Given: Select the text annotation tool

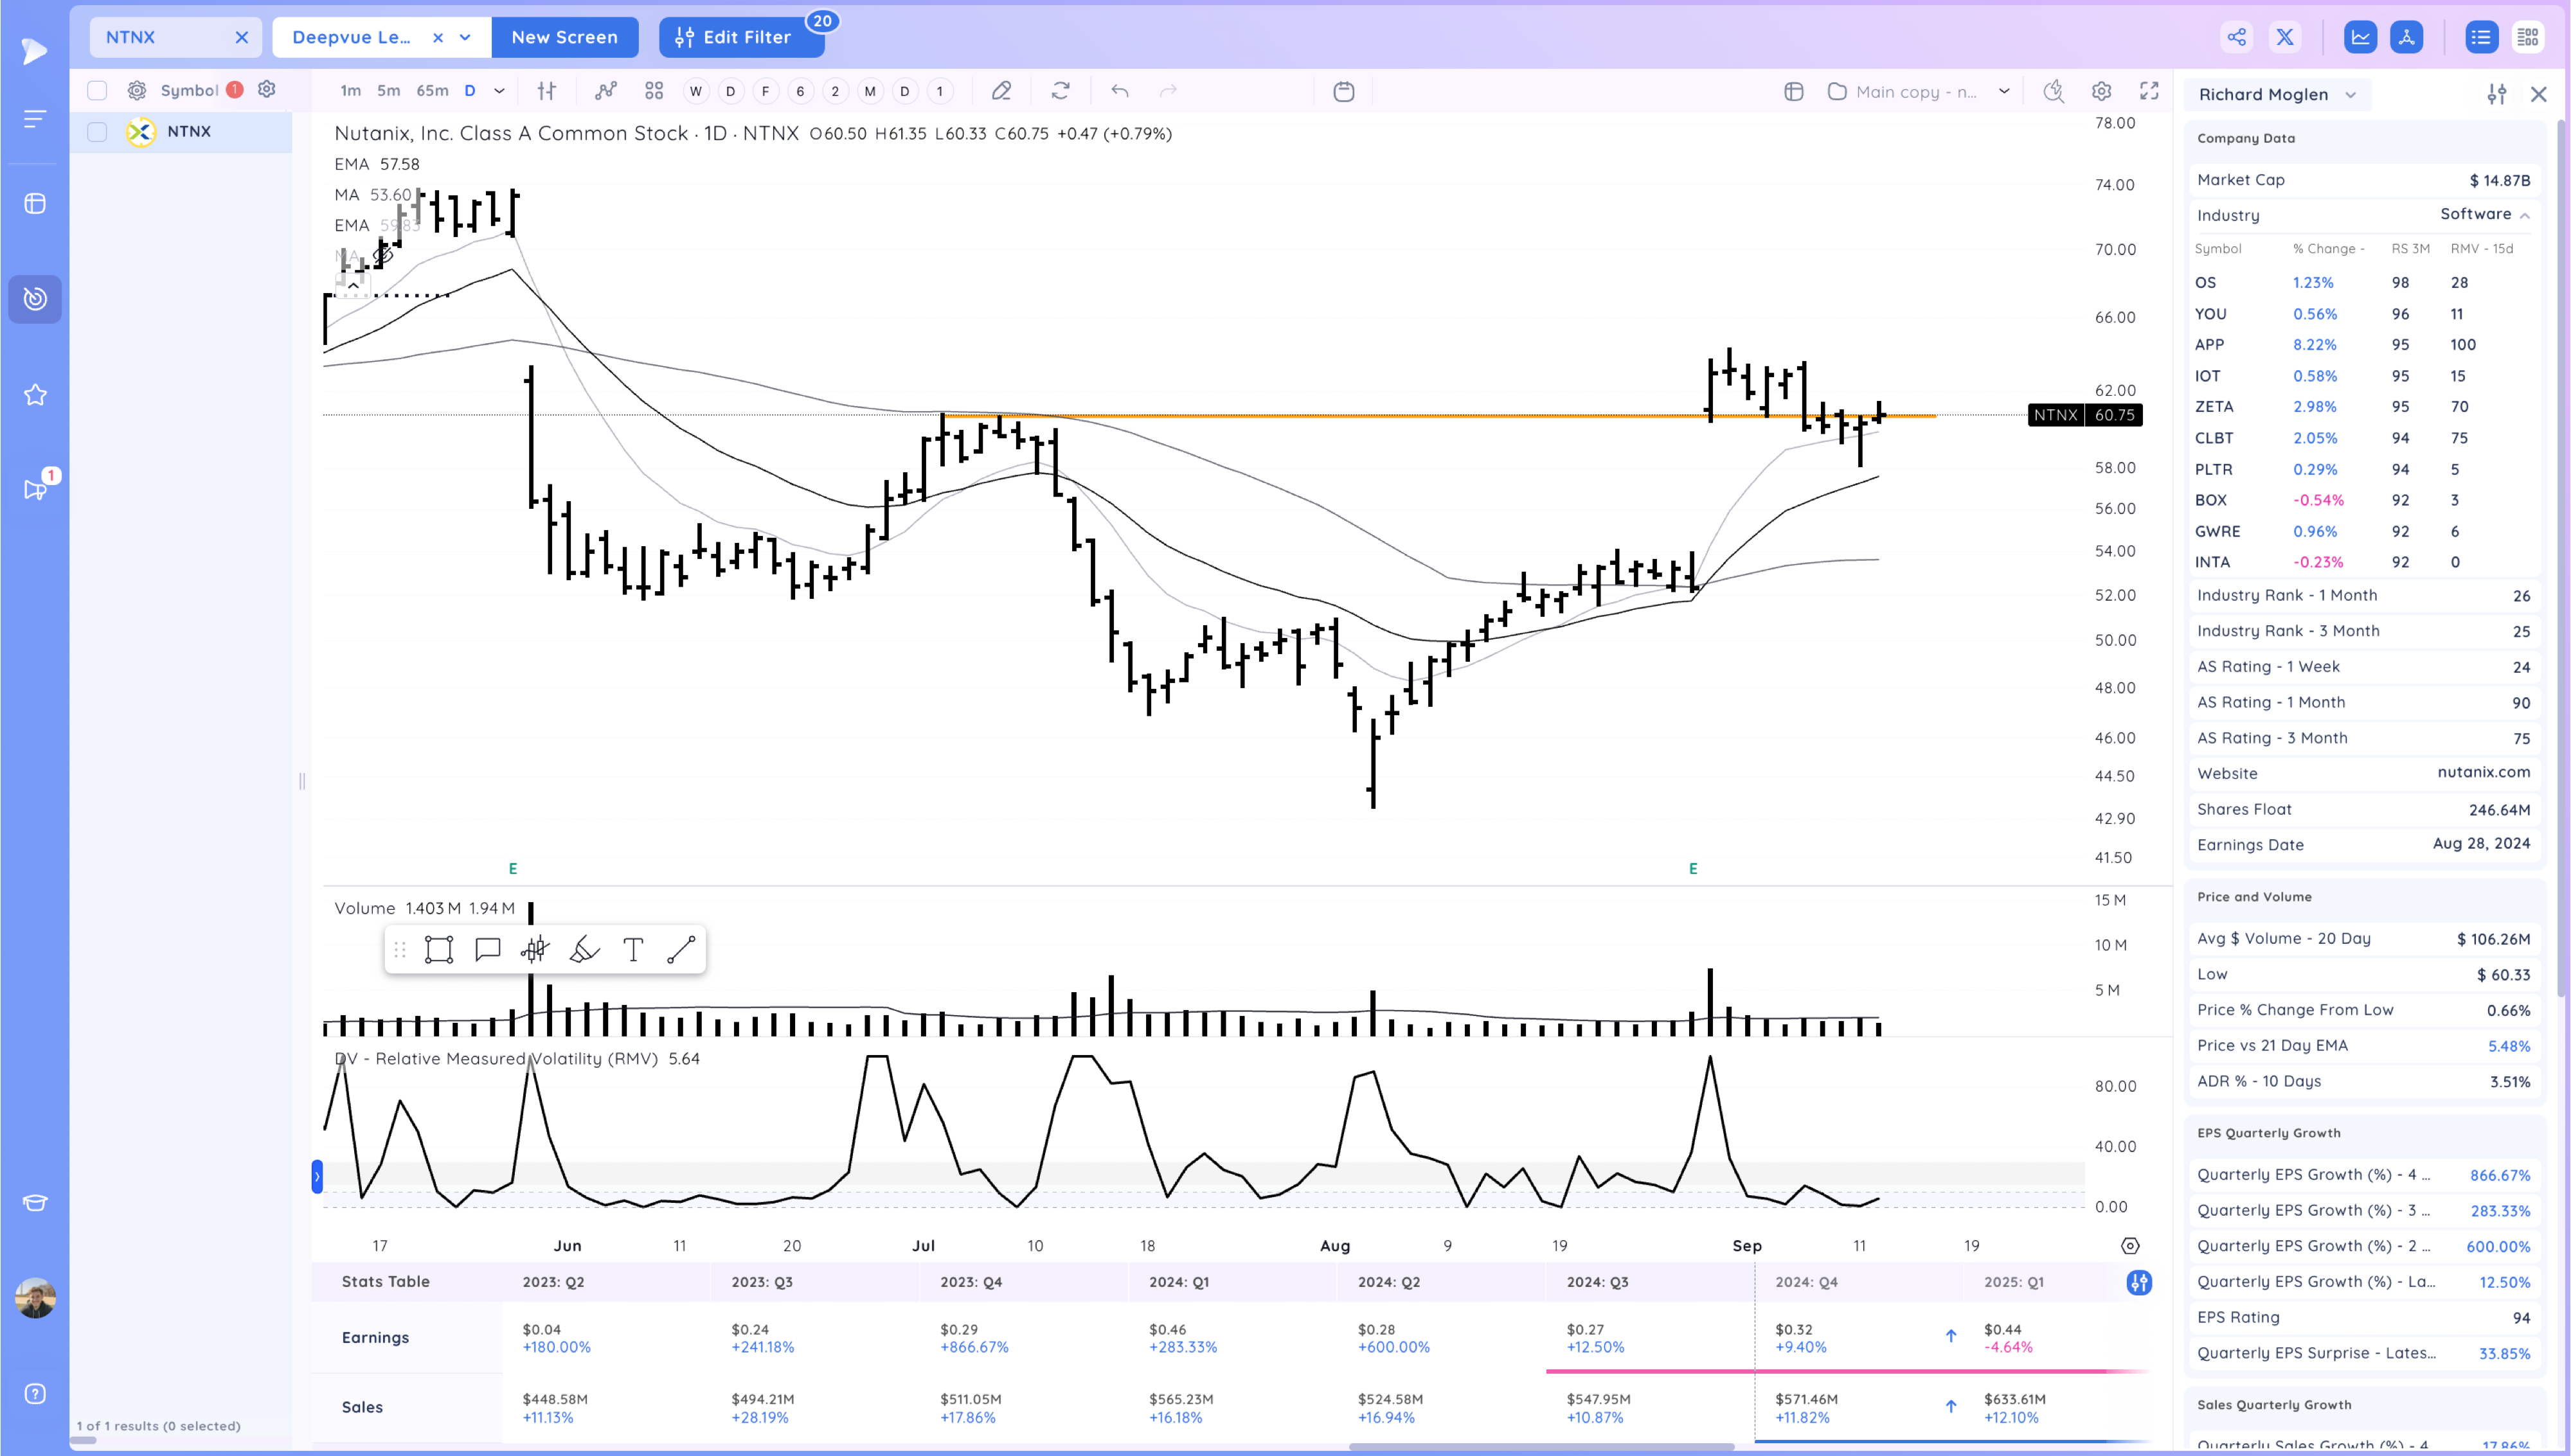Looking at the screenshot, I should coord(632,949).
